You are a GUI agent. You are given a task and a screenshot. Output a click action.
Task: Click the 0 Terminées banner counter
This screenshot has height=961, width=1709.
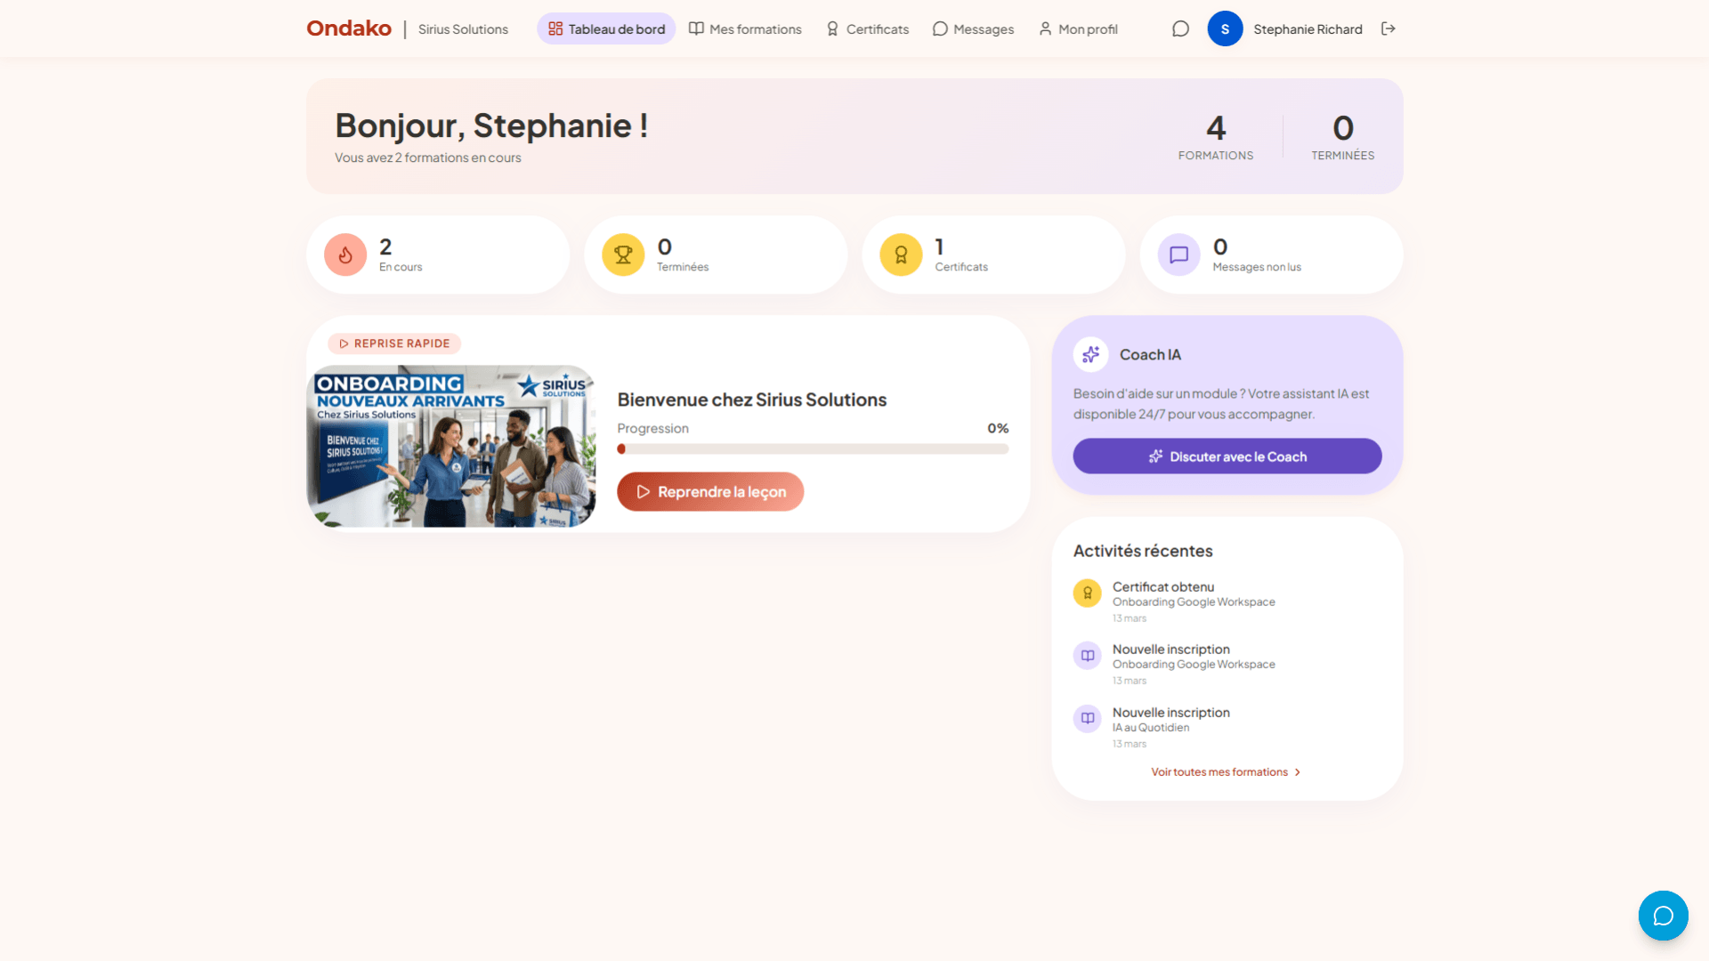coord(1342,136)
